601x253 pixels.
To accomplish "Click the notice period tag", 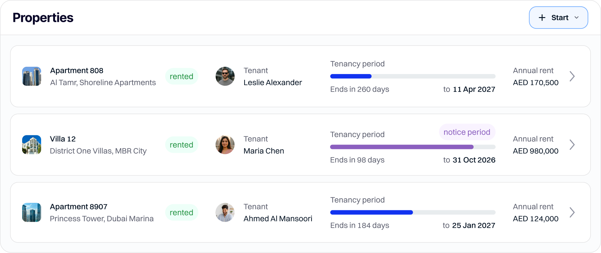I will pos(467,132).
